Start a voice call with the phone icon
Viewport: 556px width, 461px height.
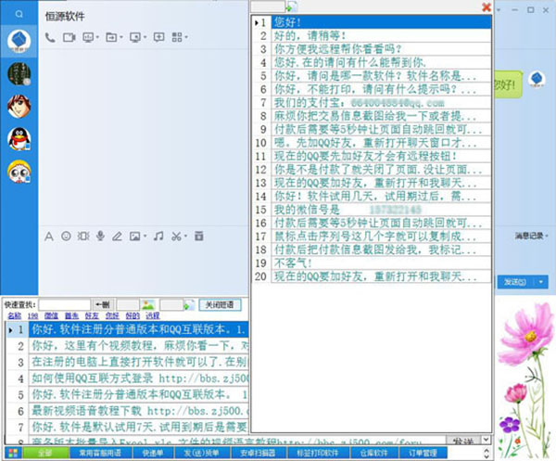[x=50, y=38]
